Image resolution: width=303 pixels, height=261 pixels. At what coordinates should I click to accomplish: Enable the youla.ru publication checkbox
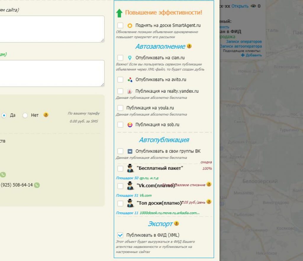[x=120, y=108]
